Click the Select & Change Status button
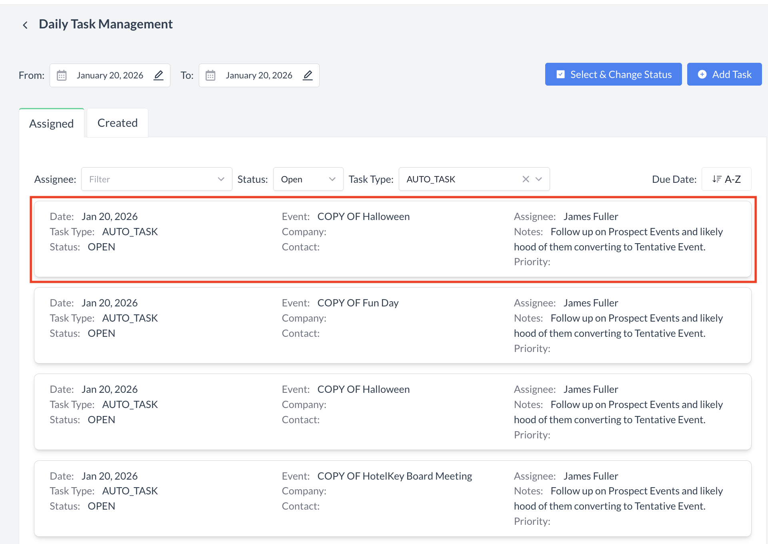 pyautogui.click(x=613, y=74)
